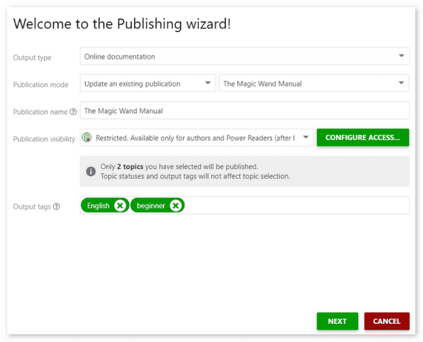
Task: Click the Output tags field to add a tag
Action: point(304,205)
